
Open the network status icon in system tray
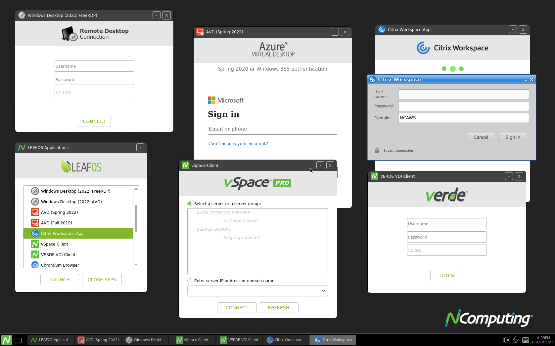(525, 340)
